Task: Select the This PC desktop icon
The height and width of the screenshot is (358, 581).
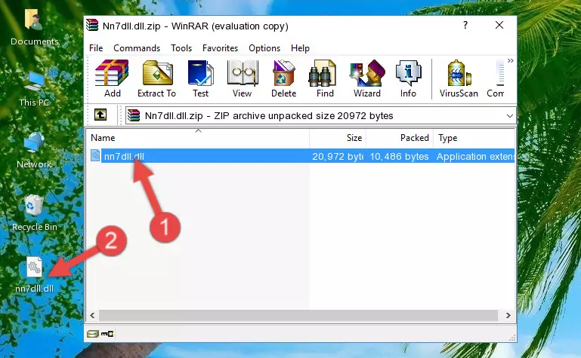Action: click(x=35, y=89)
